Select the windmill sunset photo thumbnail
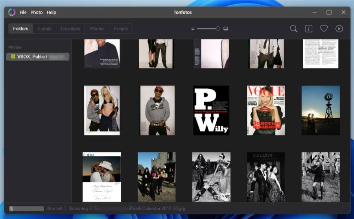The width and height of the screenshot is (354, 219). point(320,110)
